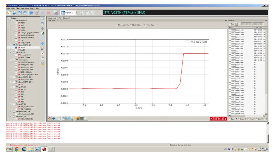Click the edit pencil icon in sidebar
Viewport: 274px width, 155px height.
point(42,33)
